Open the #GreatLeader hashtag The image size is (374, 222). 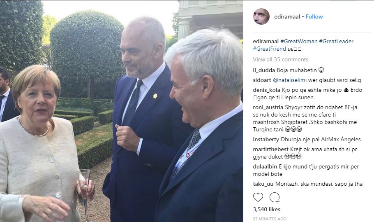pos(336,41)
